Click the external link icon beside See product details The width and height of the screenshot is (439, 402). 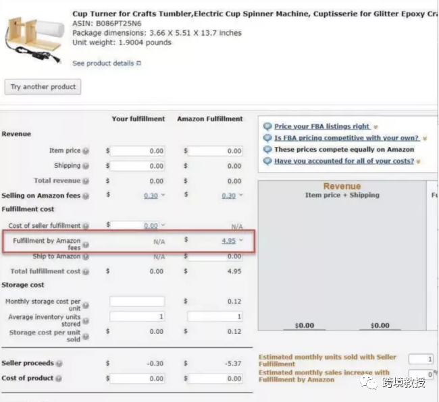click(x=138, y=63)
